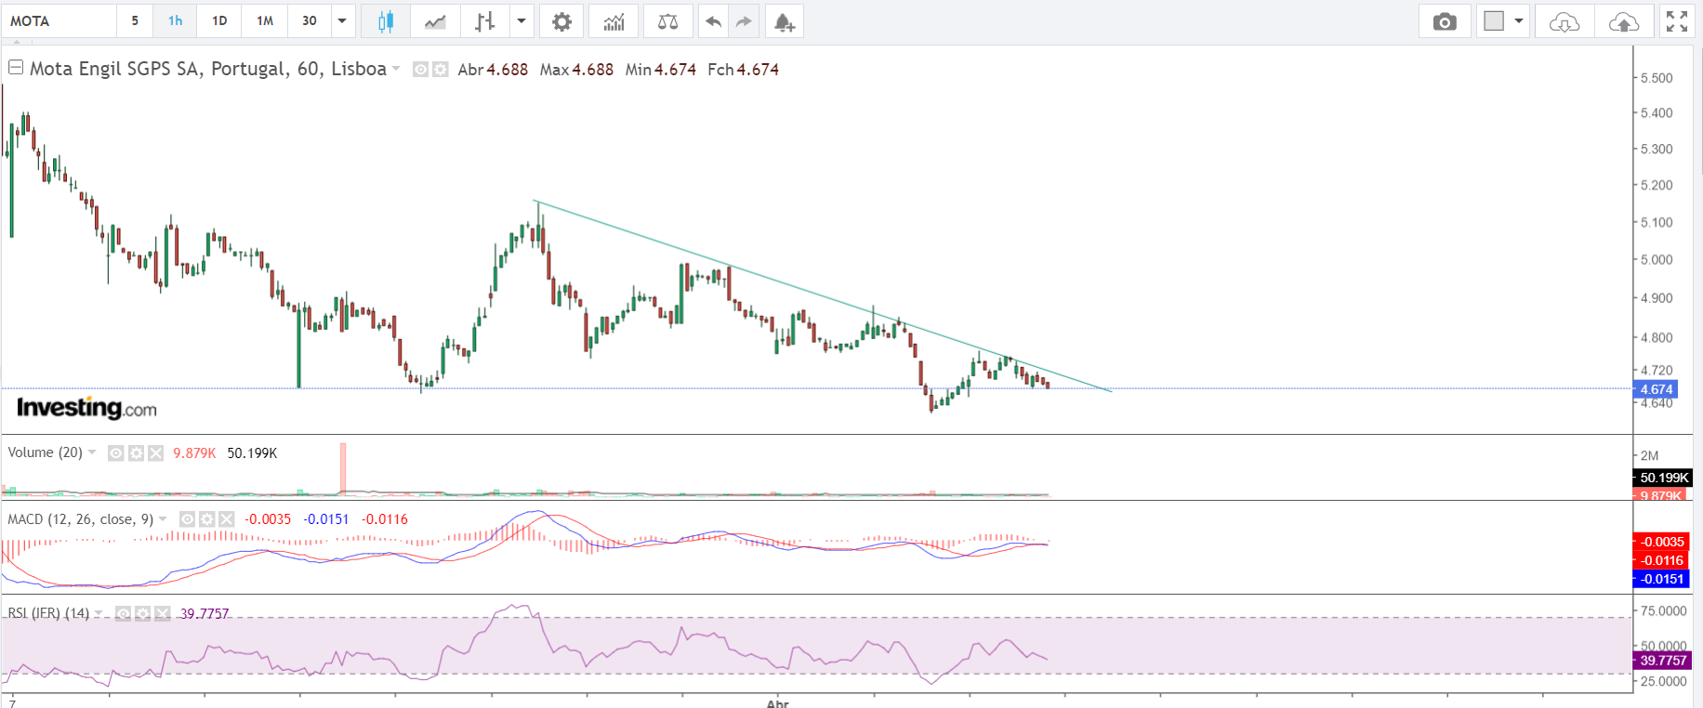Open chart properties gear in toolbar
The image size is (1703, 708).
click(x=561, y=21)
